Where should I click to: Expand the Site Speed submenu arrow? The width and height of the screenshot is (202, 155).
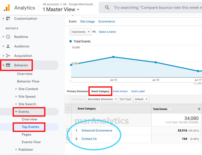tap(16, 96)
